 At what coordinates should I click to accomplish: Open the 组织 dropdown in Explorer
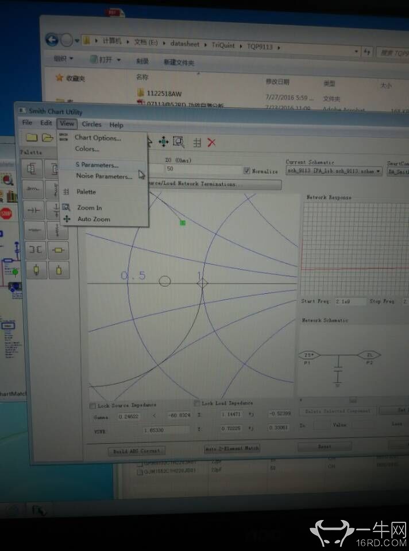63,58
